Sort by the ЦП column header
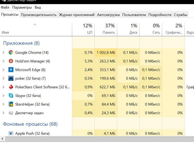This screenshot has width=194, height=146. (x=83, y=29)
